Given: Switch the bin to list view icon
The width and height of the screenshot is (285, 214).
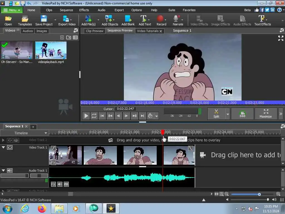Looking at the screenshot, I should point(75,38).
